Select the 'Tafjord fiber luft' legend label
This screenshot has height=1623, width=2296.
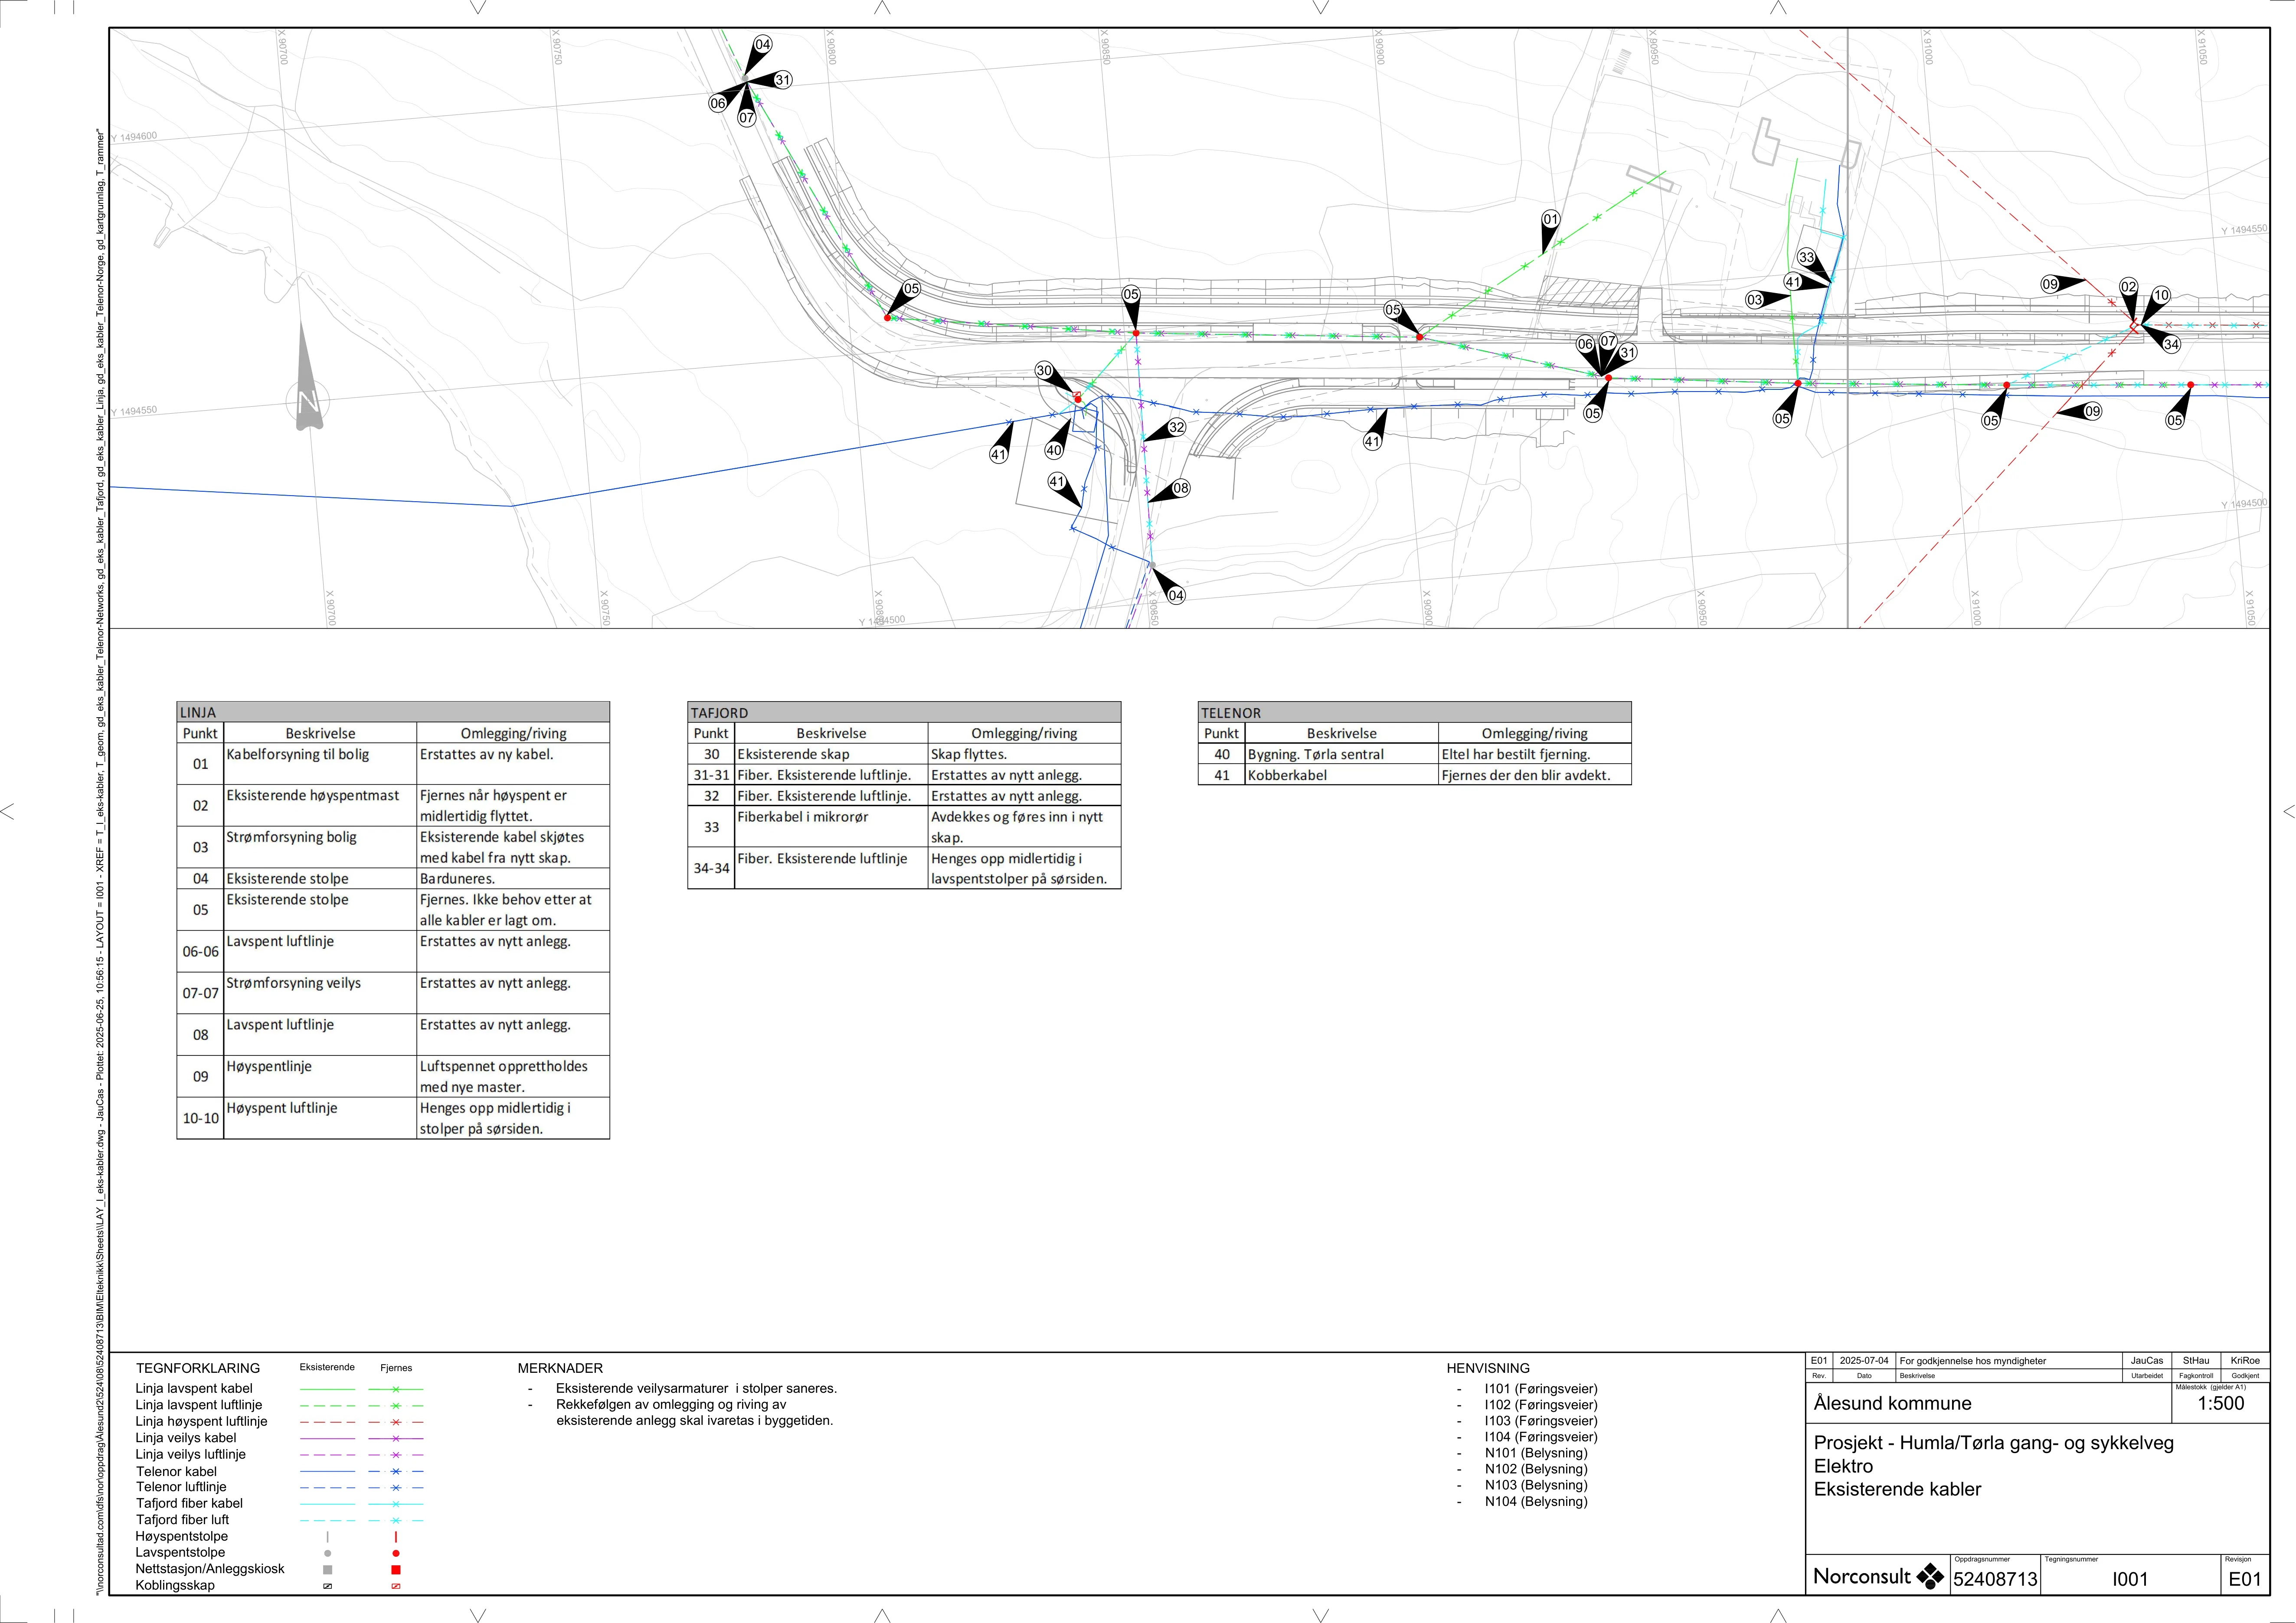coord(182,1520)
